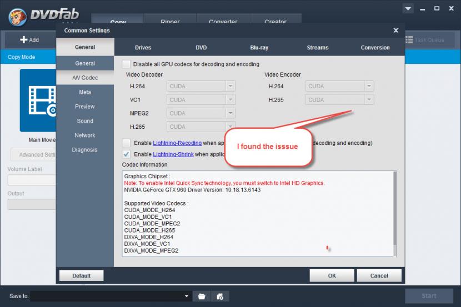The height and width of the screenshot is (307, 461).
Task: Click NVIDIA GeForce GTX 960 driver text
Action: point(192,190)
